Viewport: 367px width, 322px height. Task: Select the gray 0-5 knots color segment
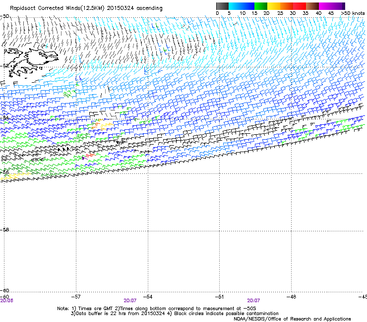click(x=222, y=6)
